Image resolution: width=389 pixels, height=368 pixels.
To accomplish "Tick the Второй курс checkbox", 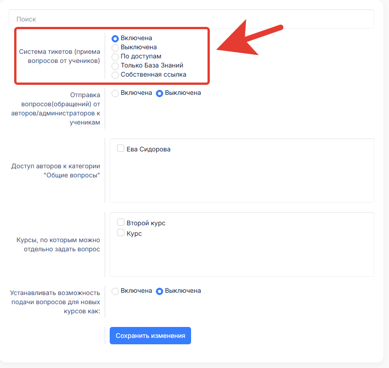I will (x=121, y=223).
